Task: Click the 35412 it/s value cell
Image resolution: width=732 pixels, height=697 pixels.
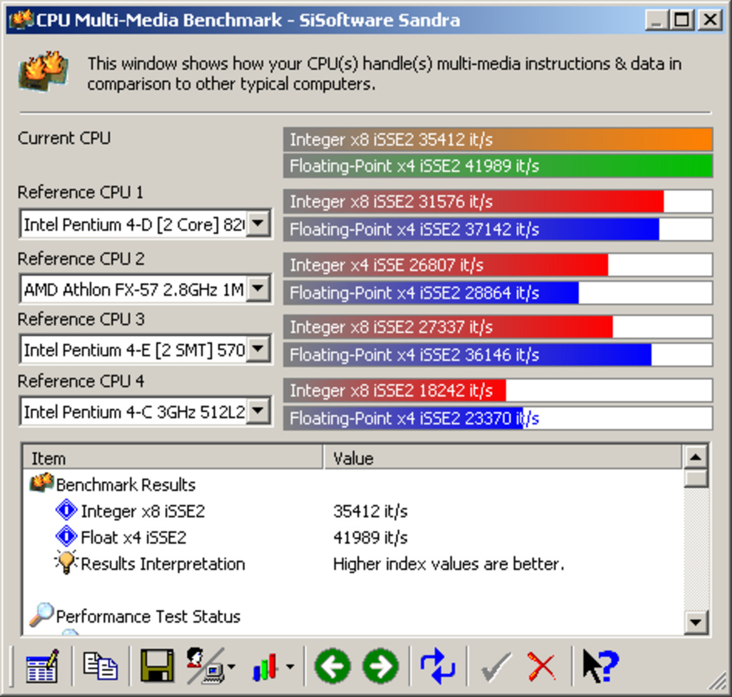Action: coord(370,510)
